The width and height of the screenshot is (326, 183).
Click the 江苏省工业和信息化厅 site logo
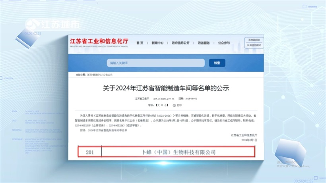99,42
